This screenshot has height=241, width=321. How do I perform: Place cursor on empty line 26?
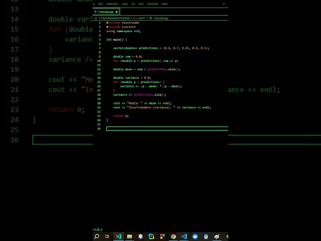click(x=167, y=129)
